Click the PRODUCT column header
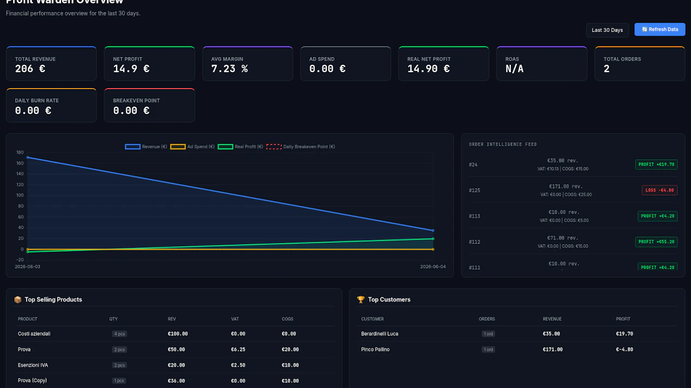Image resolution: width=691 pixels, height=388 pixels. point(28,319)
